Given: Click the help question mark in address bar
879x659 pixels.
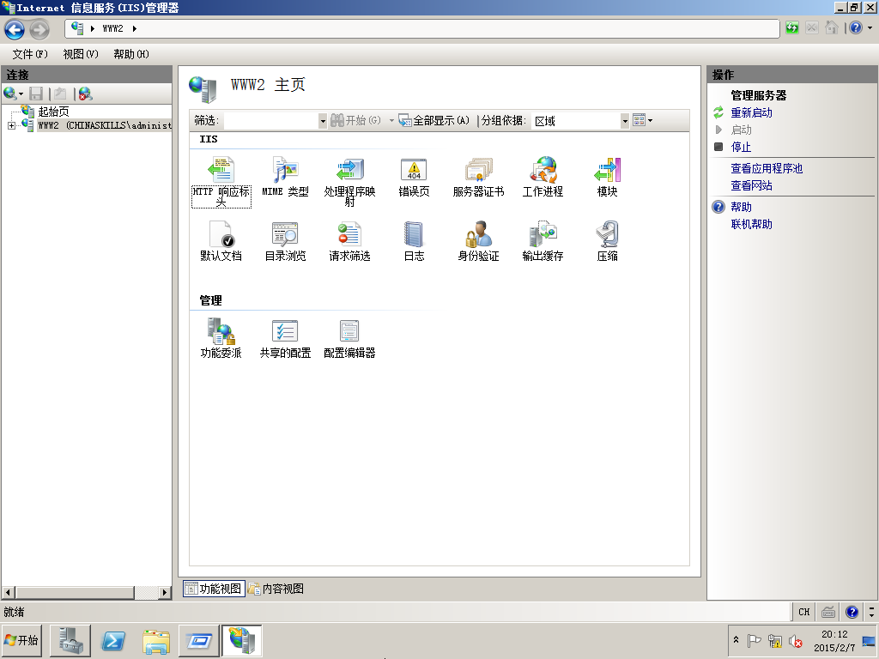Looking at the screenshot, I should pyautogui.click(x=856, y=27).
